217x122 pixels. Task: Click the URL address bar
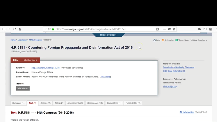[x=103, y=29]
